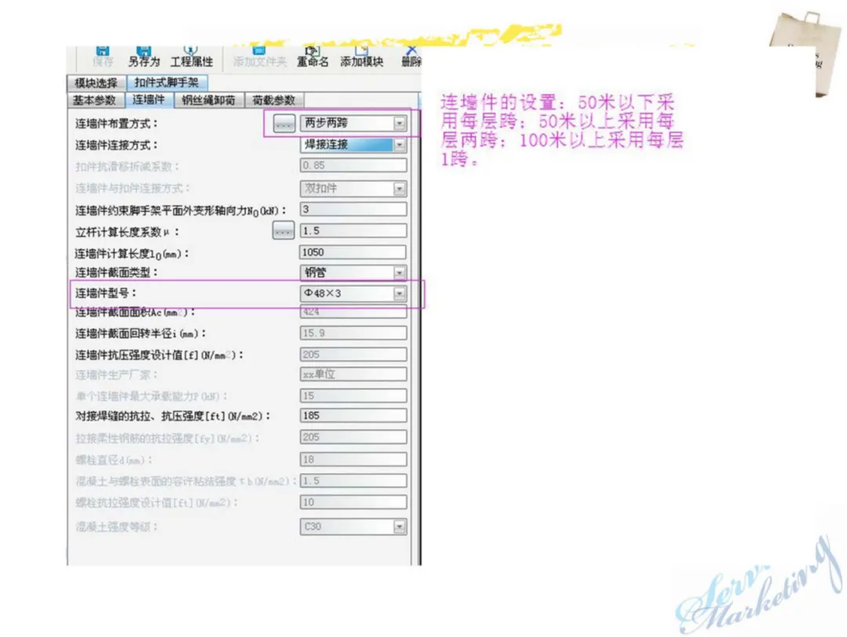847x637 pixels.
Task: Open the 连墙件 tab
Action: [148, 100]
